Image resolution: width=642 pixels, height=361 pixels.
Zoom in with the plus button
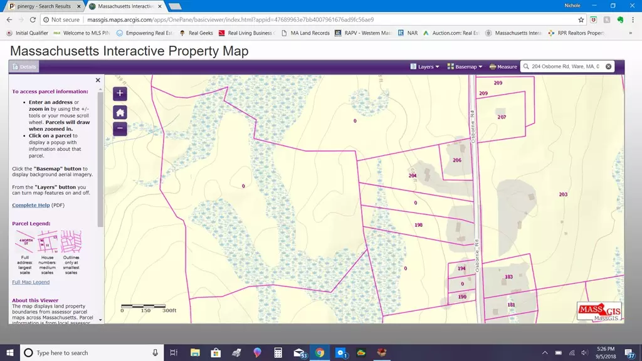(120, 94)
